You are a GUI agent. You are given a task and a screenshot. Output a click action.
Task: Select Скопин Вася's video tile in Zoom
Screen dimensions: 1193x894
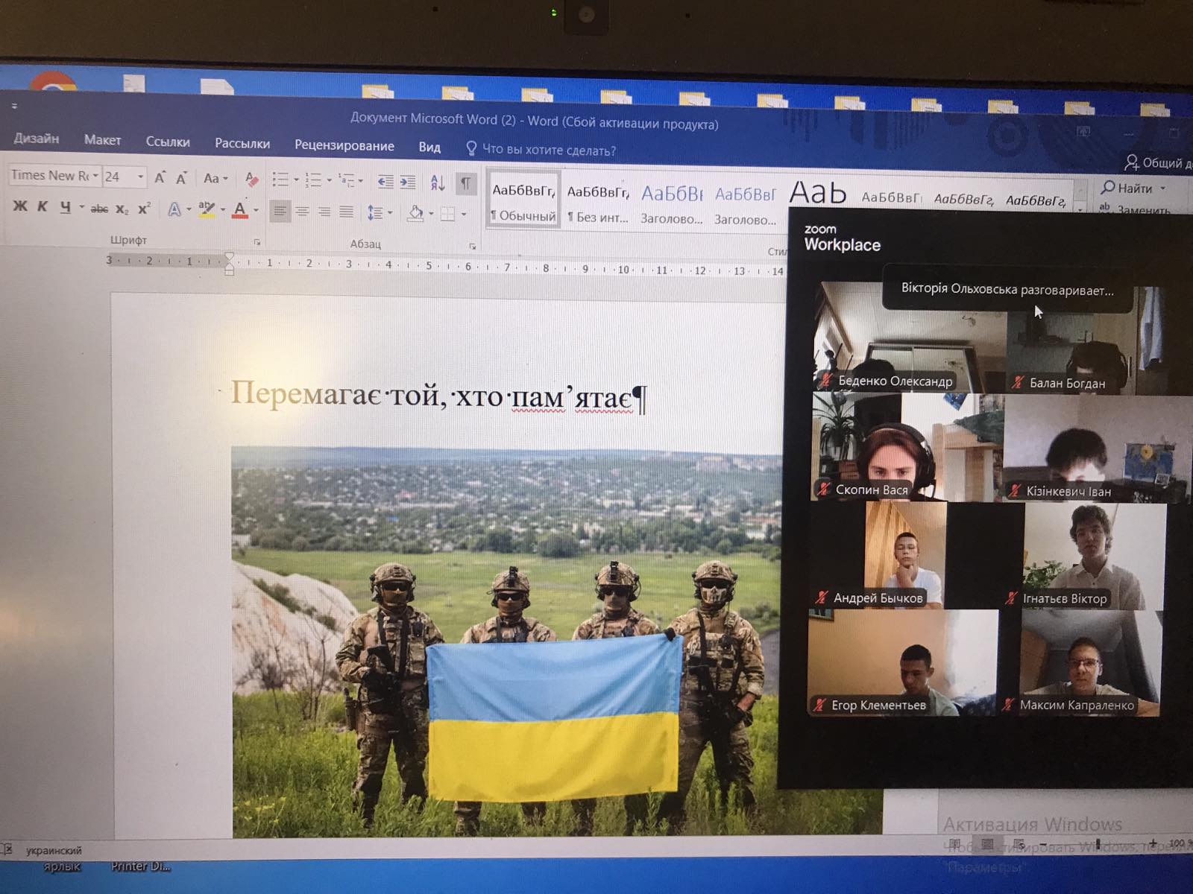point(907,447)
